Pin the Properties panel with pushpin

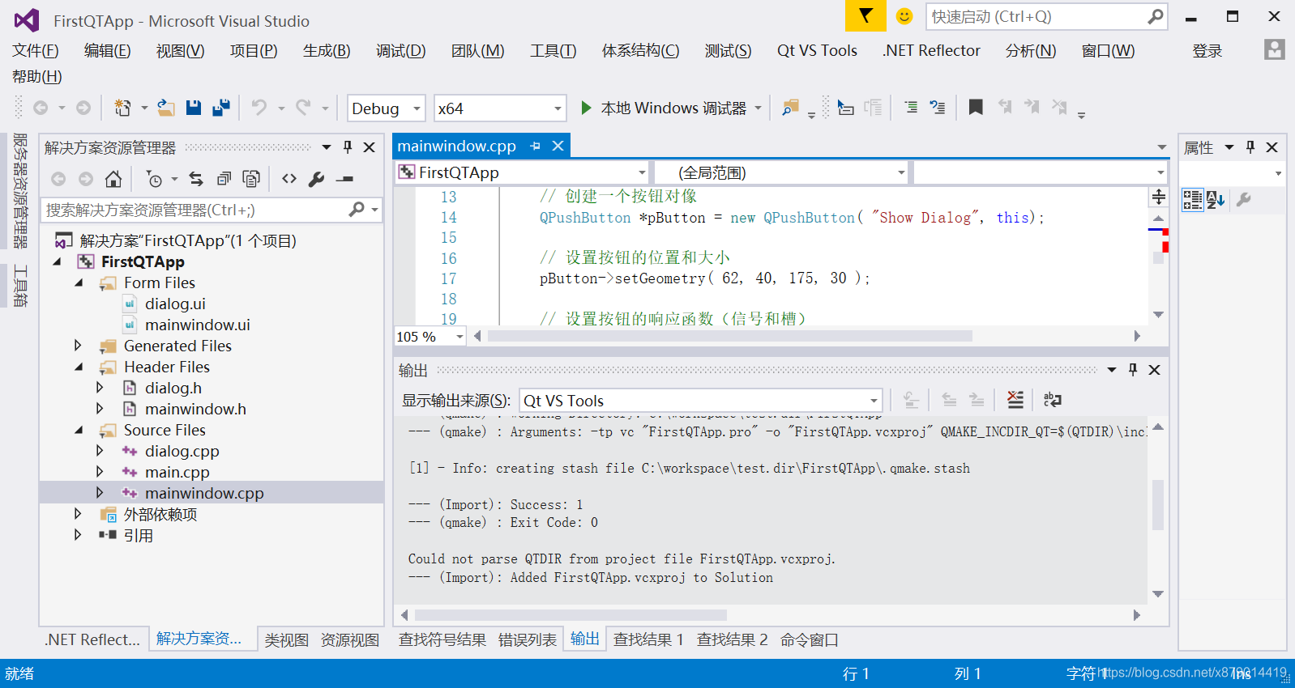[x=1250, y=147]
